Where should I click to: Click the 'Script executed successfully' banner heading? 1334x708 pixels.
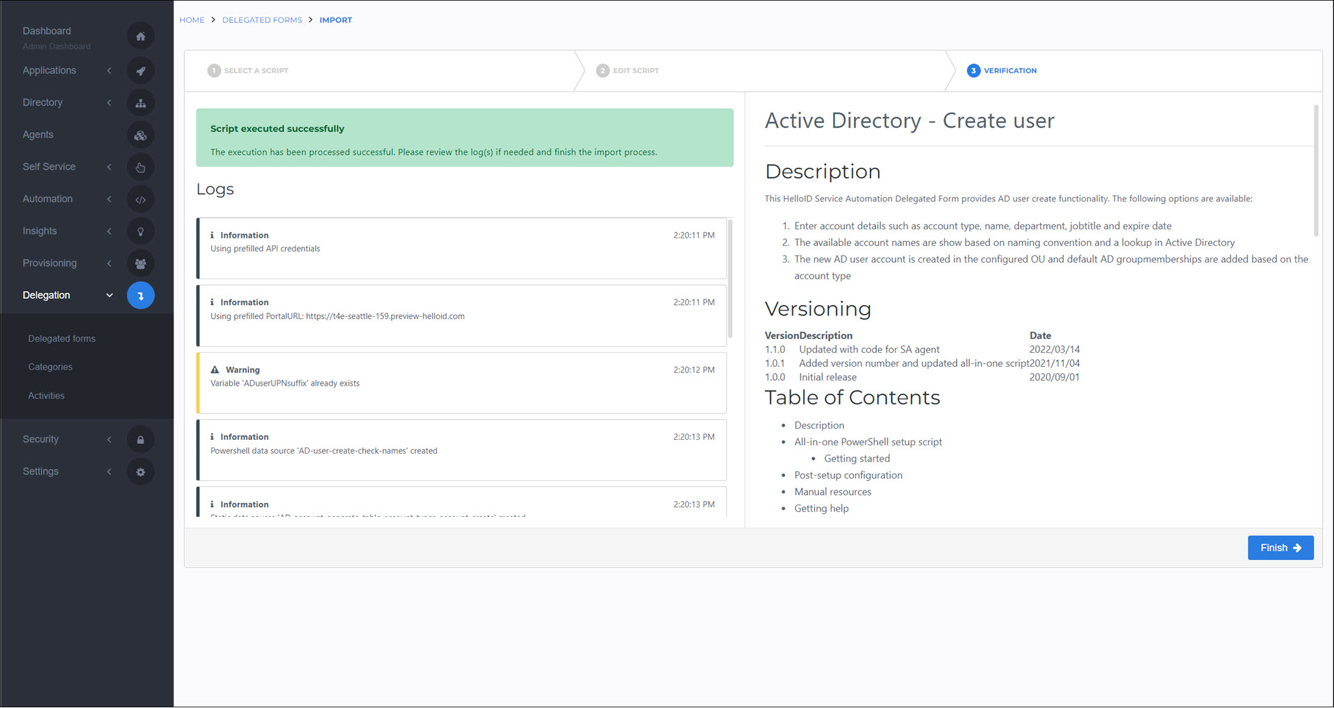coord(277,129)
